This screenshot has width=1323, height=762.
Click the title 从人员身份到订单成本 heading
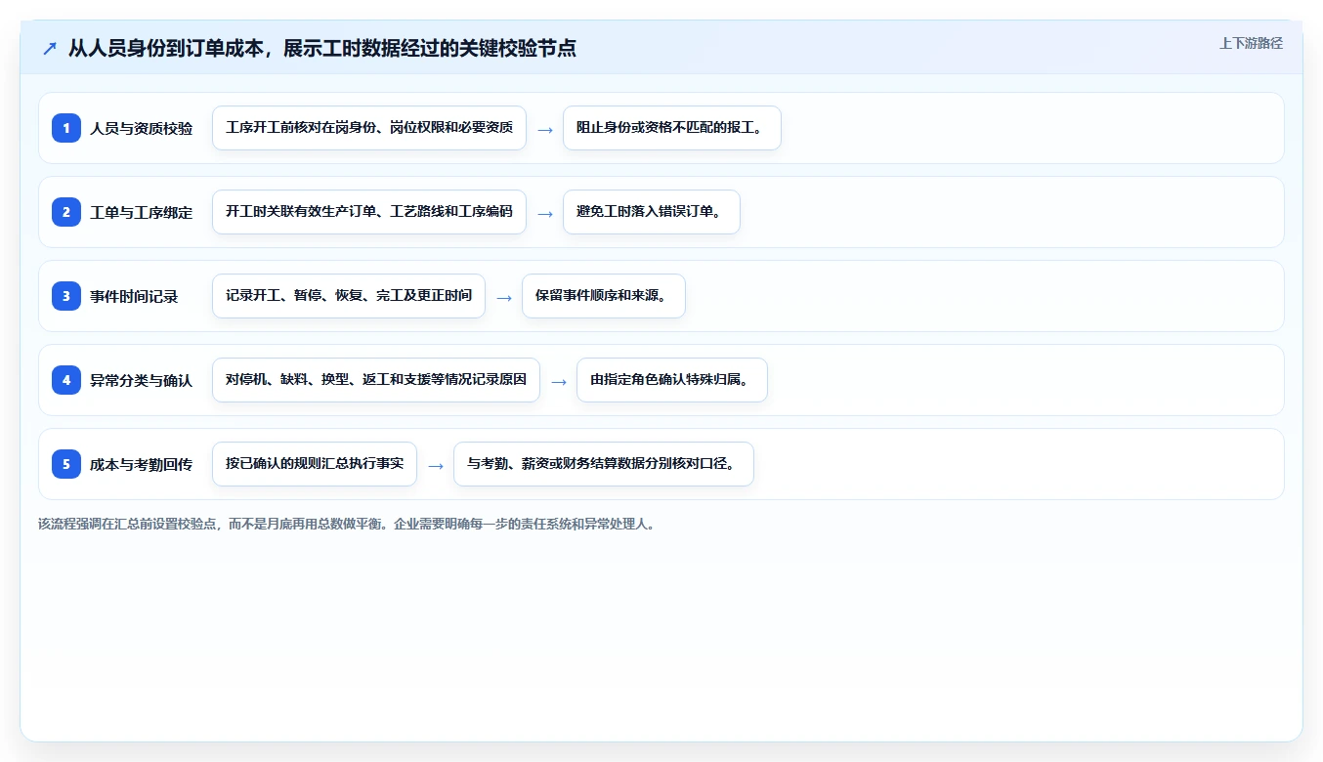coord(322,48)
